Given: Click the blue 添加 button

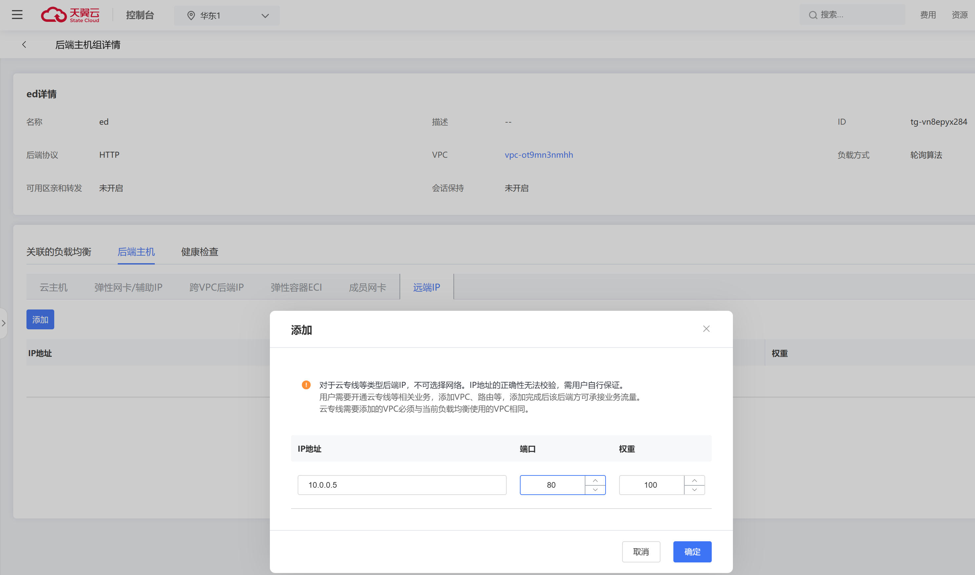Looking at the screenshot, I should [40, 319].
